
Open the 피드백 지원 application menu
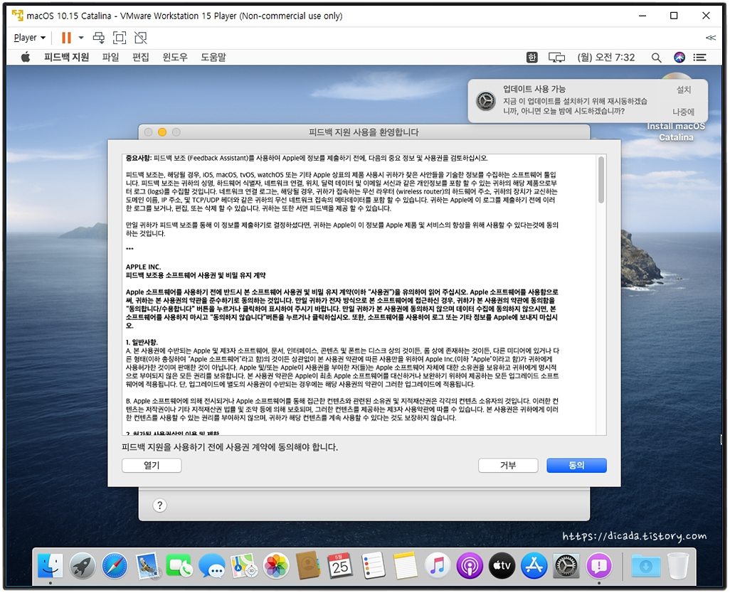coord(67,57)
